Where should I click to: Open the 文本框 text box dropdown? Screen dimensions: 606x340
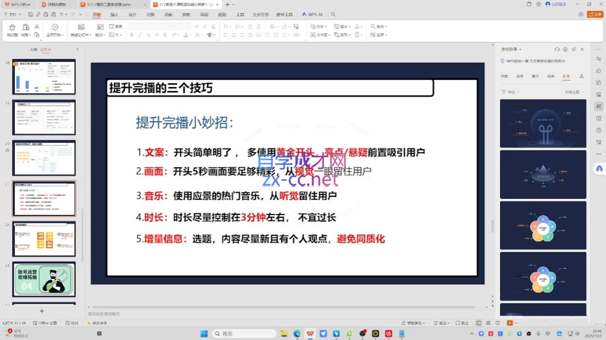tap(320, 35)
